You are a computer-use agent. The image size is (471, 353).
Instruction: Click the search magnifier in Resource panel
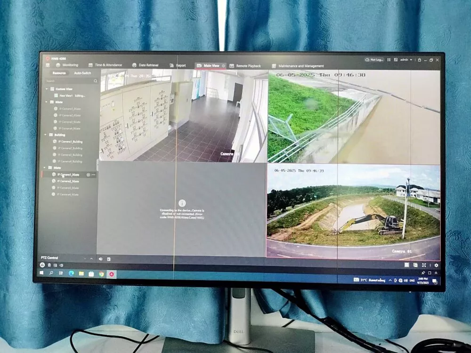(95, 81)
